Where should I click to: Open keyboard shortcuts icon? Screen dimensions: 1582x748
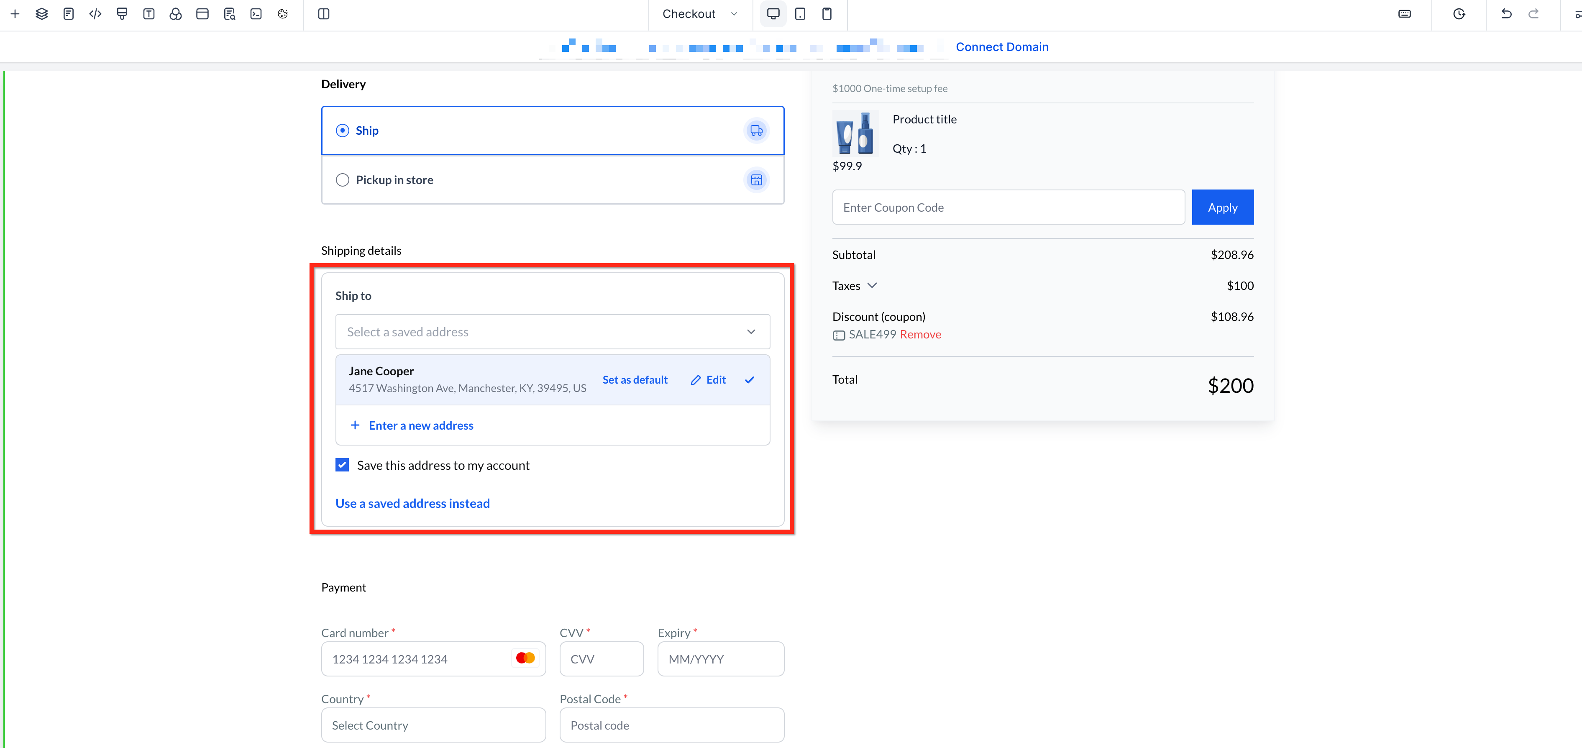1405,13
